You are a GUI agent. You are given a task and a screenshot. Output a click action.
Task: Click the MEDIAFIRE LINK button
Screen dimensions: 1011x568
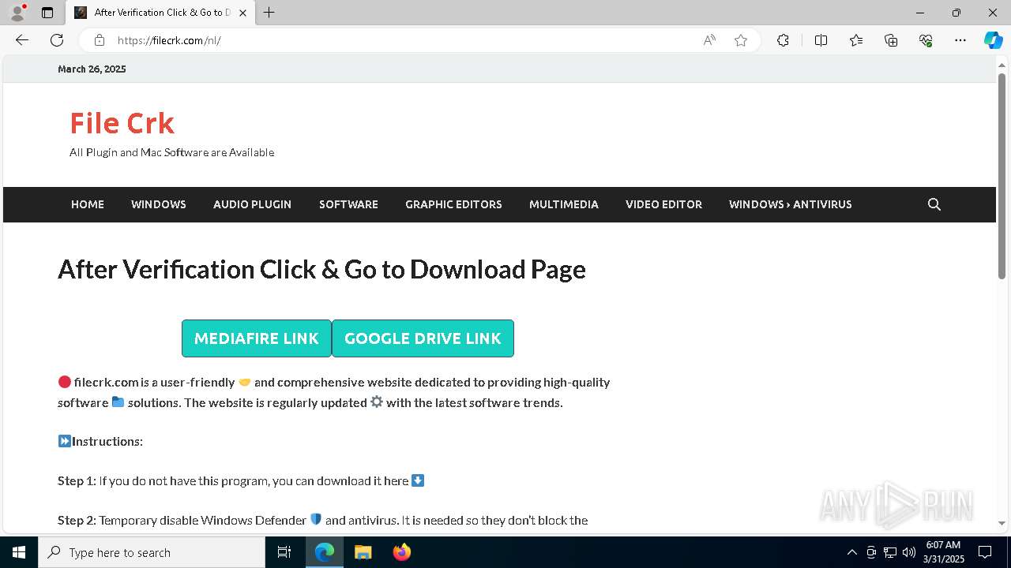257,338
